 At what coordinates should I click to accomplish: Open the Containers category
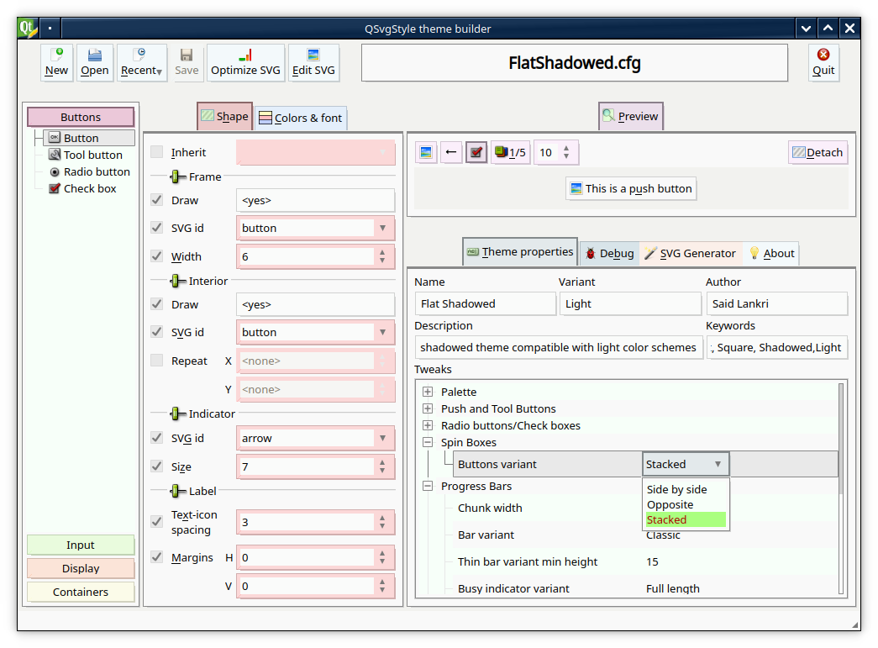pos(81,592)
